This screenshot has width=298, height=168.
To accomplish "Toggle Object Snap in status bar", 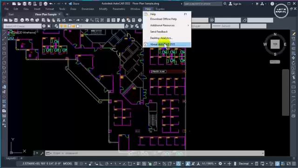I will click(x=130, y=164).
